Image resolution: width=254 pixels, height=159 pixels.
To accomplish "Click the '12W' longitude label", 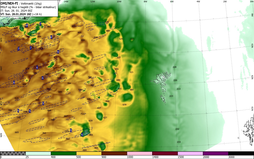I will coord(92,2).
